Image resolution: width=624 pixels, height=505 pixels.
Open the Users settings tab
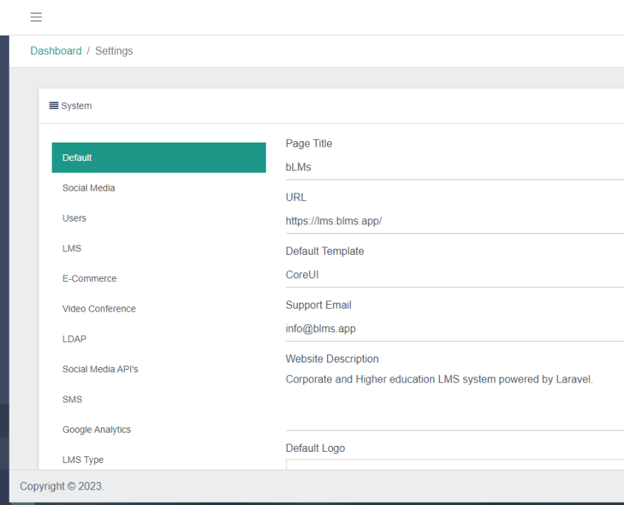[x=159, y=218]
